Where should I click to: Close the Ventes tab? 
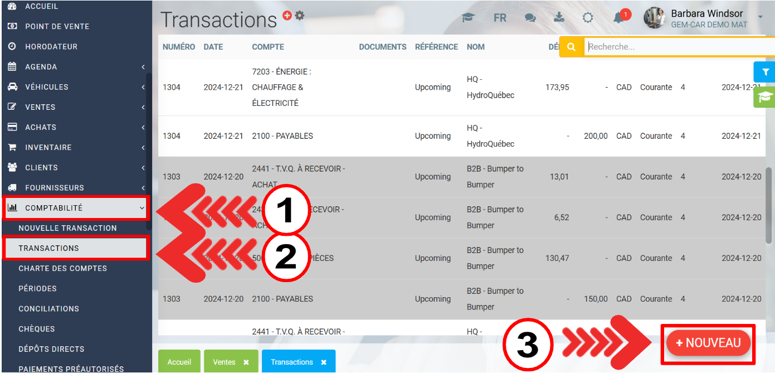246,362
